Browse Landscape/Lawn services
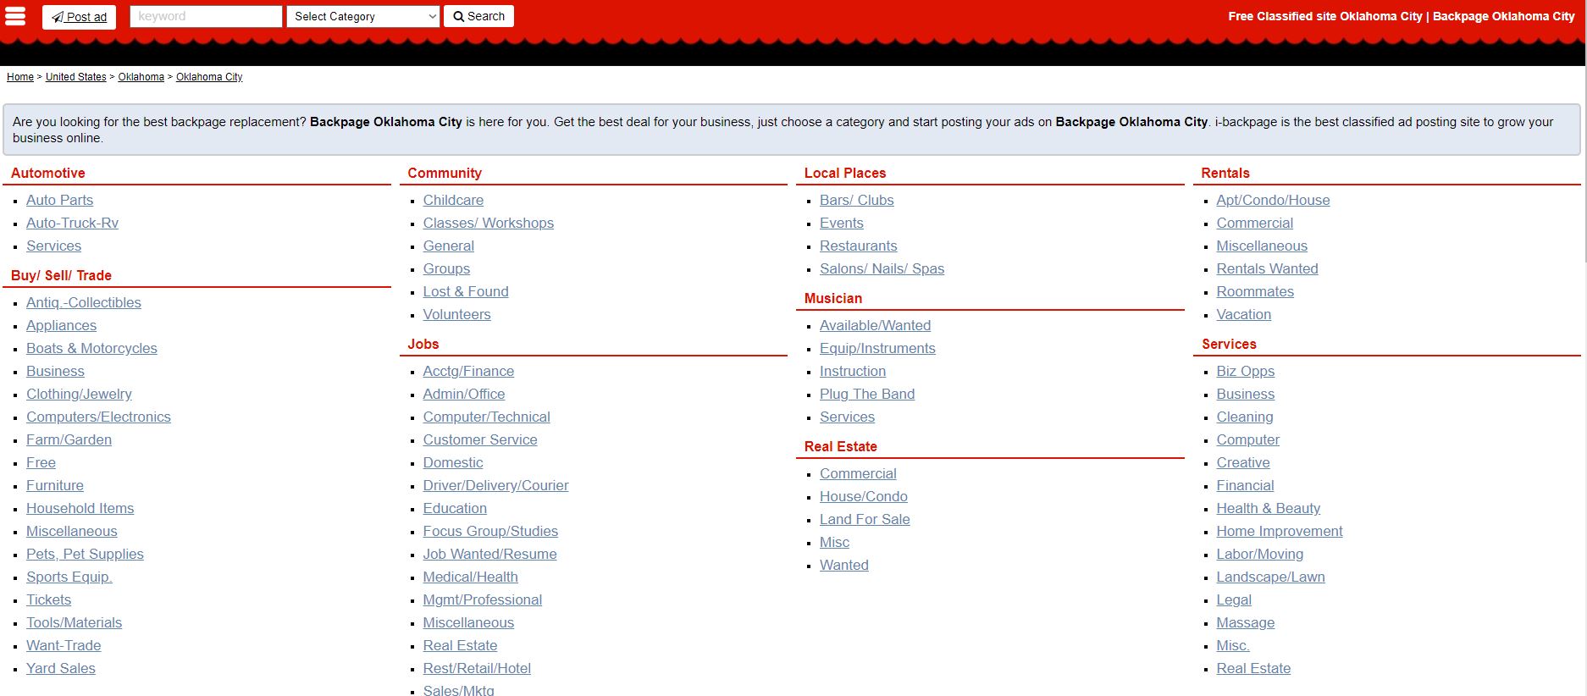Screen dimensions: 1587x696 [1271, 577]
